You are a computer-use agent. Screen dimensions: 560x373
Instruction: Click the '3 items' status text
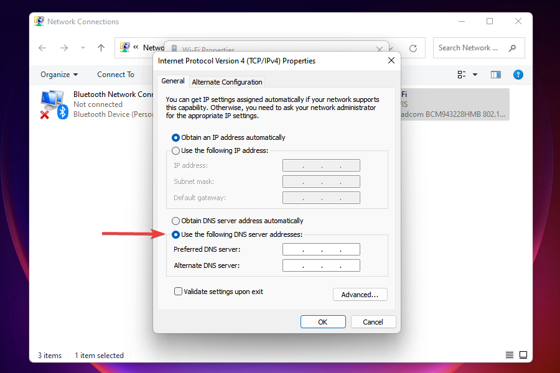coord(50,356)
